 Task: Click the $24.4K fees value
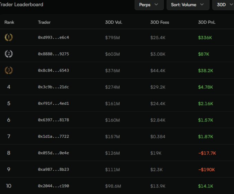(x=158, y=104)
